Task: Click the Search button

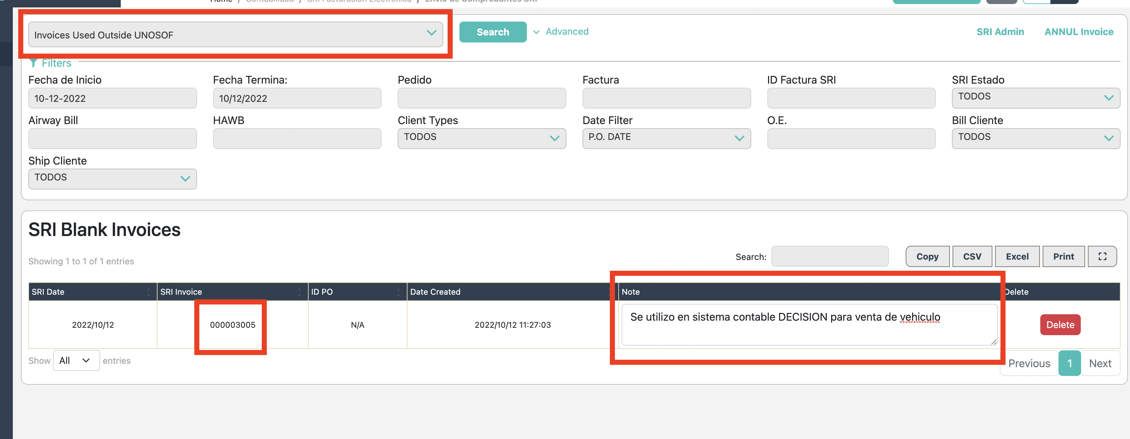Action: pos(492,32)
